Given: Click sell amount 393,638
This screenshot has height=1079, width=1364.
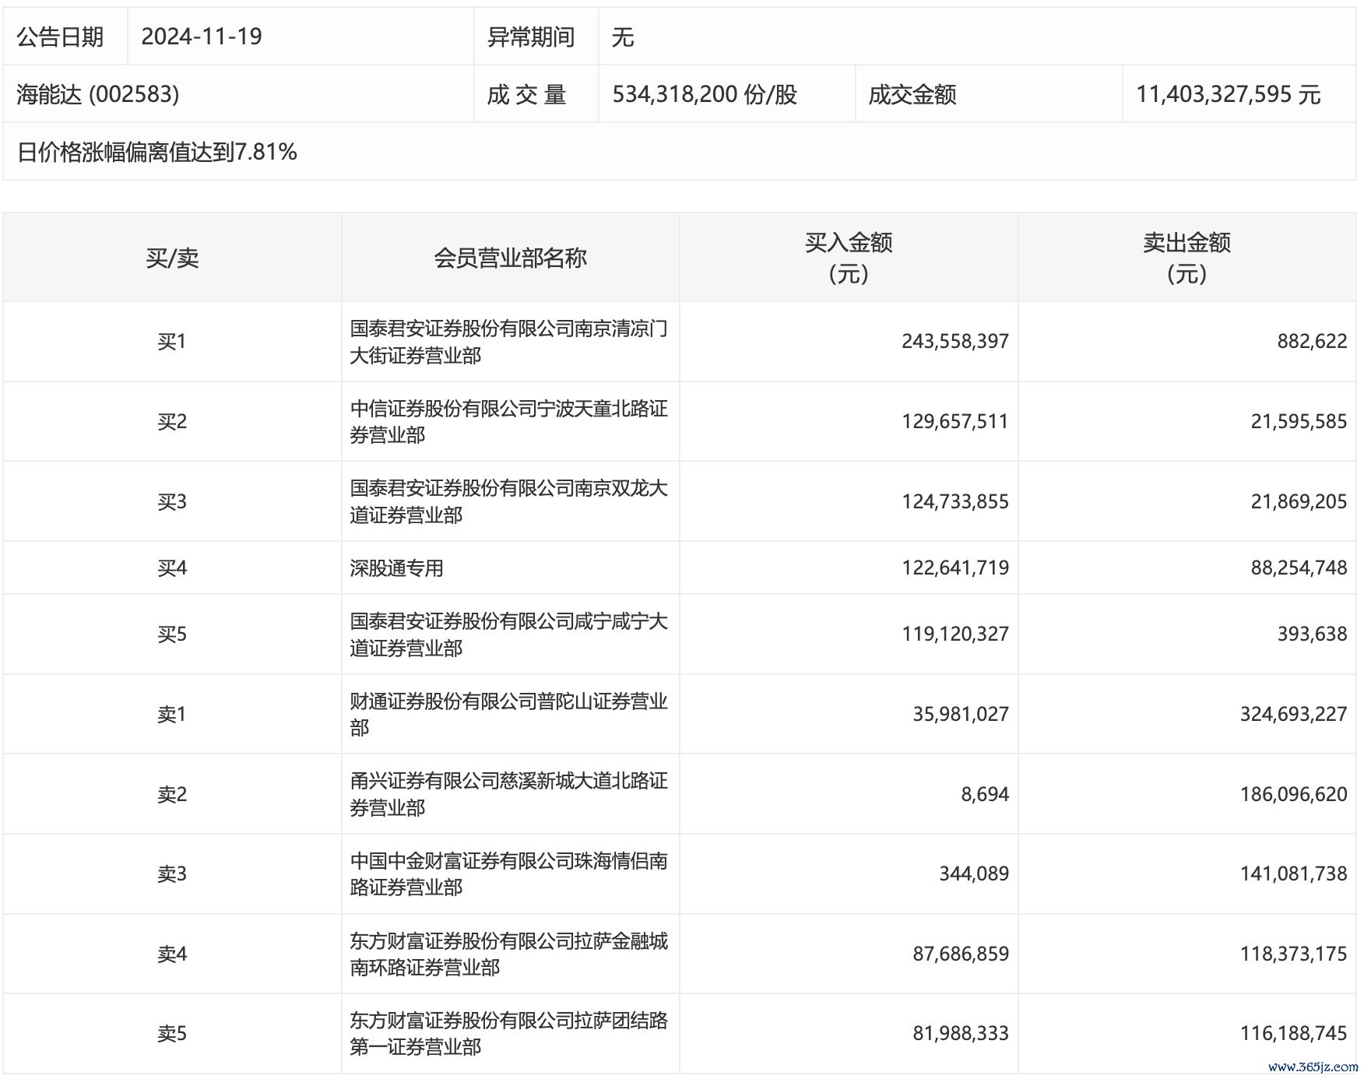Looking at the screenshot, I should pos(1312,634).
